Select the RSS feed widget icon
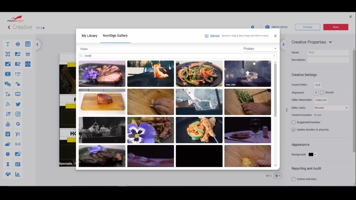The height and width of the screenshot is (200, 356). click(x=8, y=104)
